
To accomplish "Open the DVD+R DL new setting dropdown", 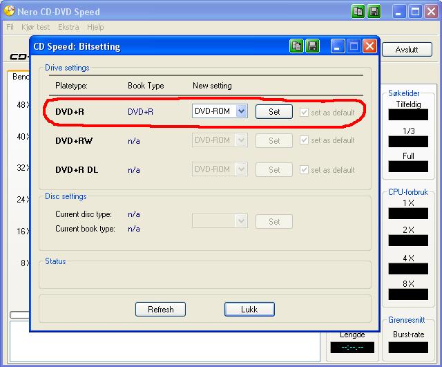I will pyautogui.click(x=220, y=169).
